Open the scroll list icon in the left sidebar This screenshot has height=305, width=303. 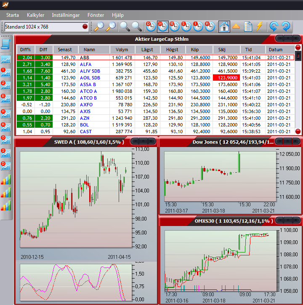5,44
